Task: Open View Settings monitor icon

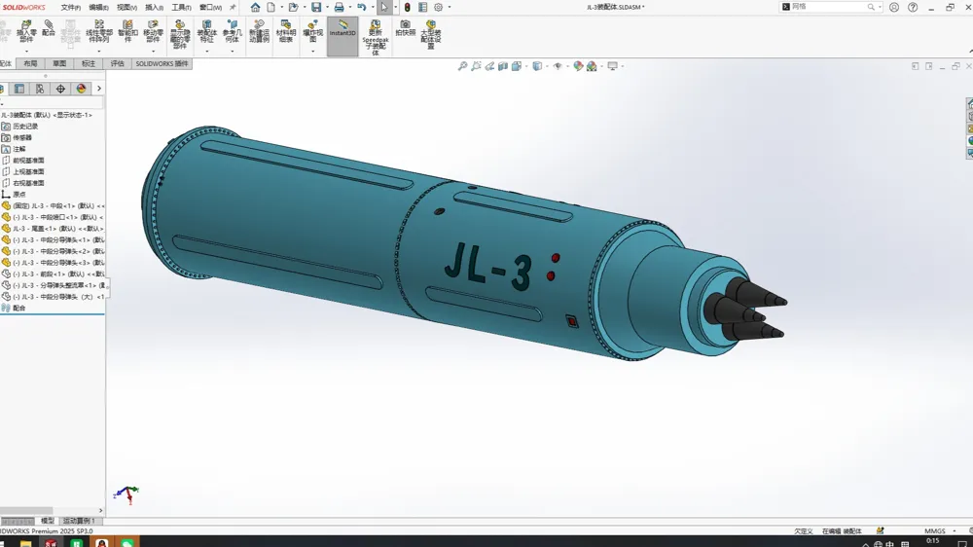Action: pyautogui.click(x=612, y=66)
